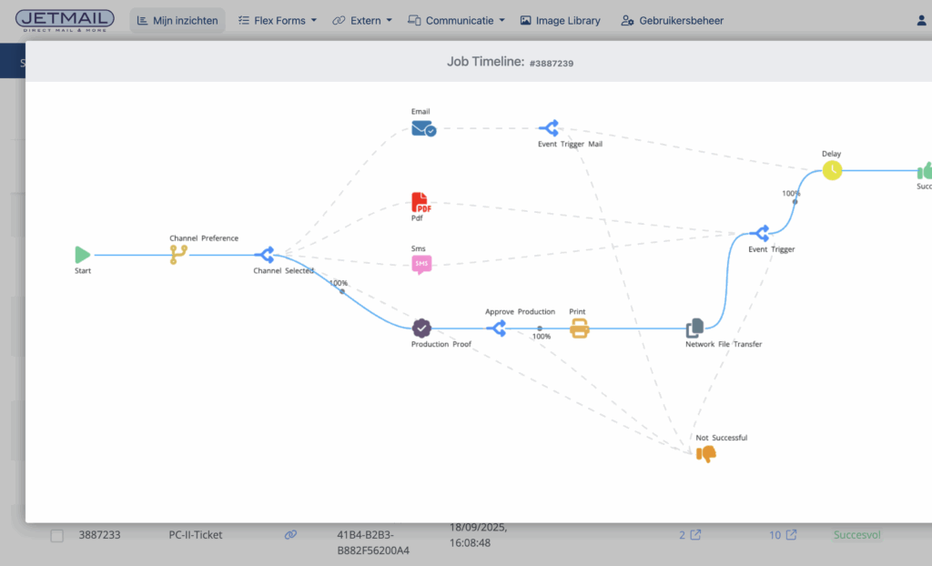Viewport: 932px width, 566px height.
Task: Expand the Extern dropdown menu
Action: click(x=362, y=20)
